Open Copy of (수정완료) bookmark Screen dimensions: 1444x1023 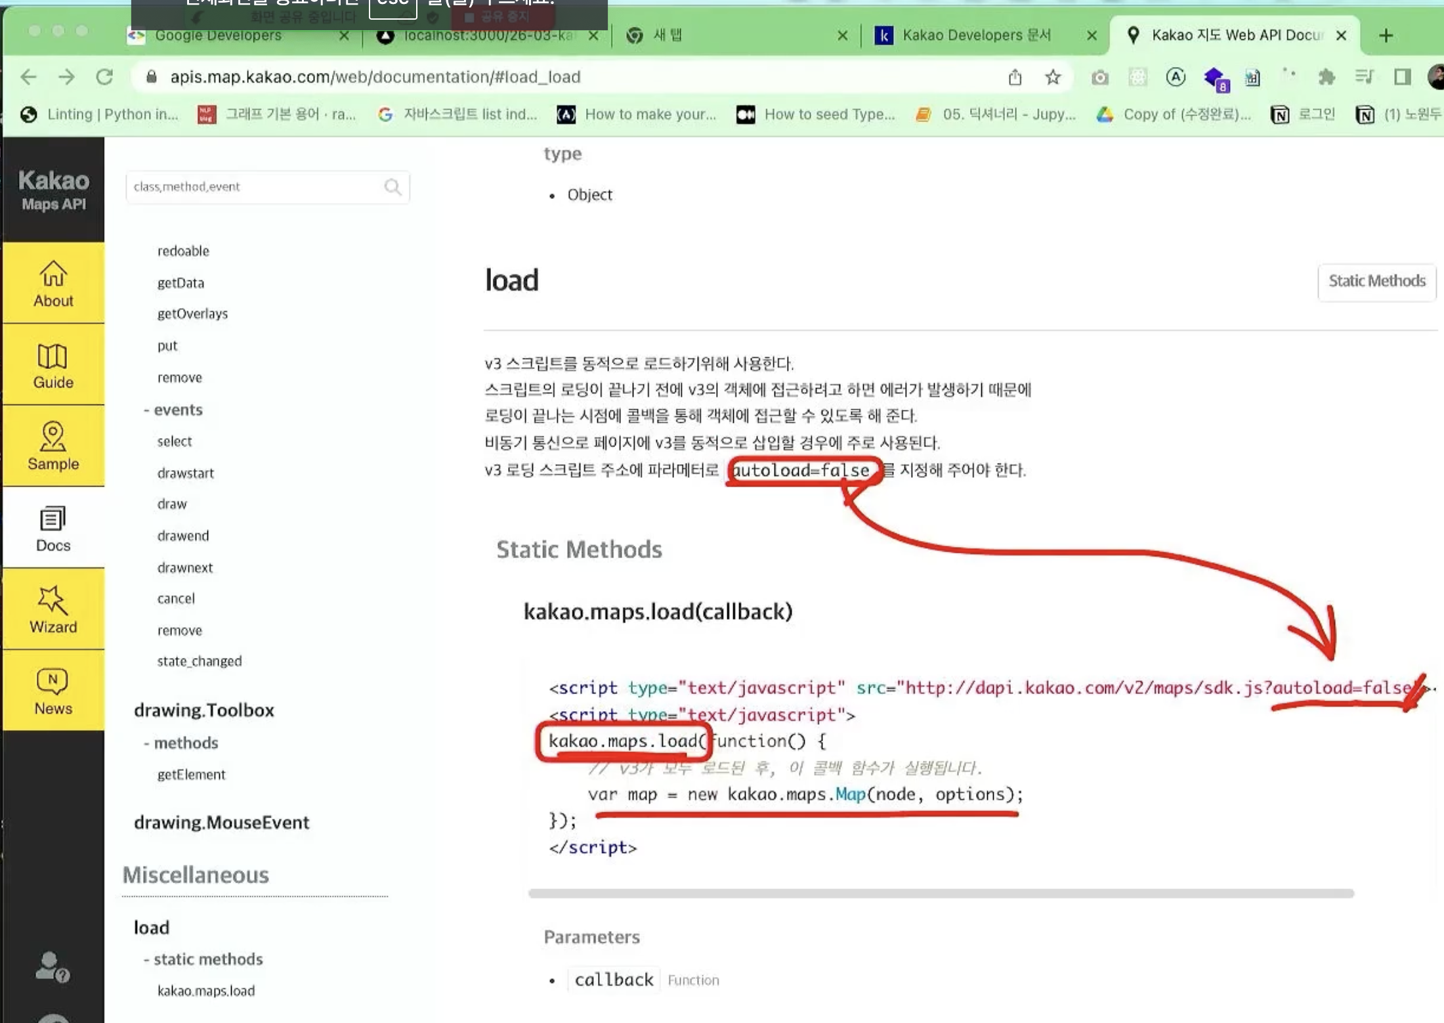coord(1174,115)
